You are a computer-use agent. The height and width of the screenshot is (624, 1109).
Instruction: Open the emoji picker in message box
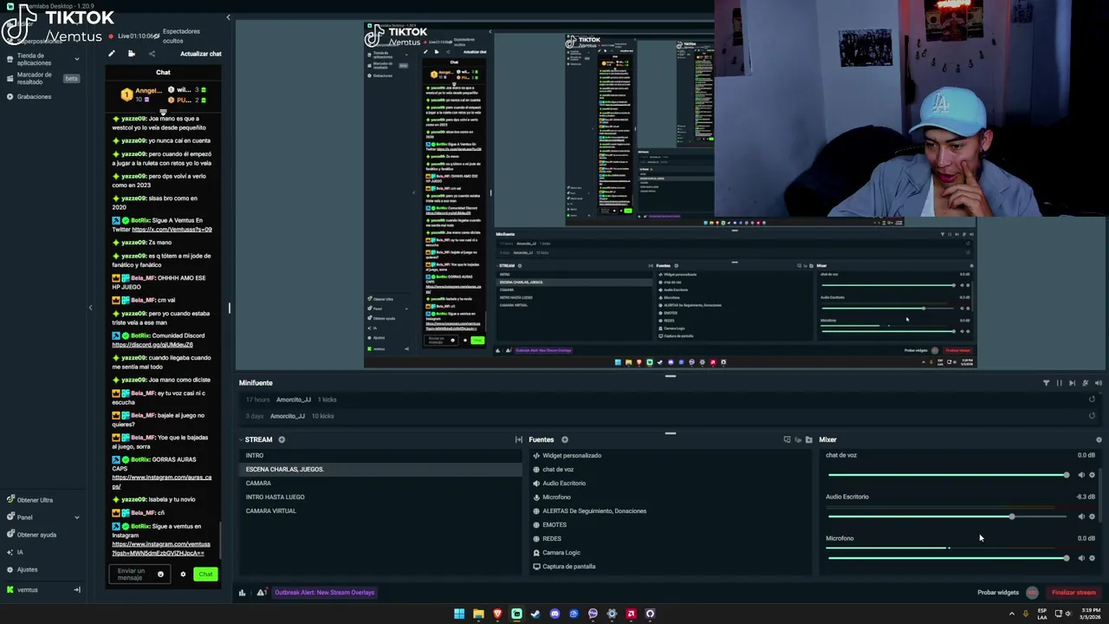pyautogui.click(x=160, y=574)
